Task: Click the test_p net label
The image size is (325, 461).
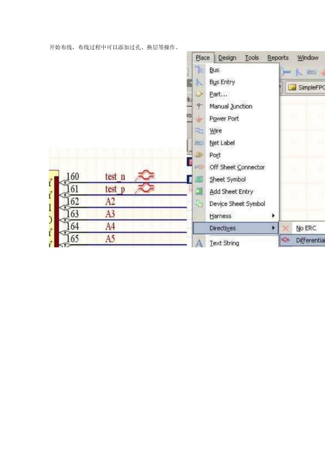Action: click(x=115, y=189)
